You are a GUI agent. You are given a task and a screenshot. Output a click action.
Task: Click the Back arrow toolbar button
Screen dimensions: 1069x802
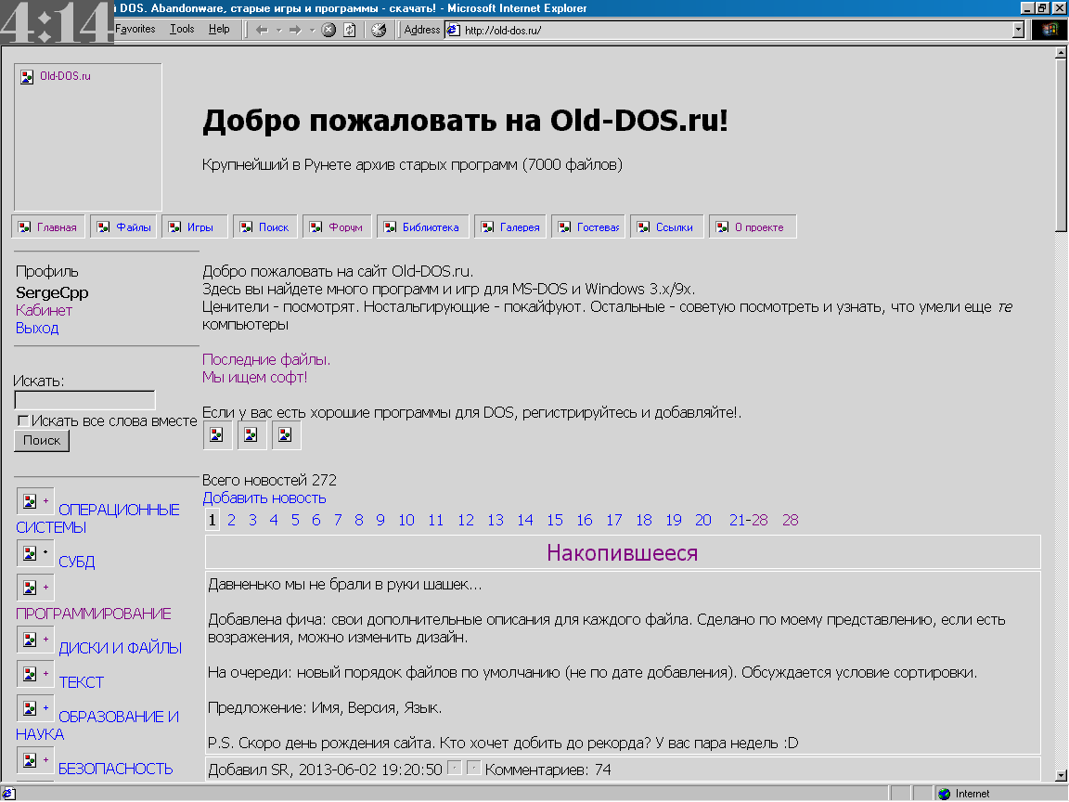(262, 30)
